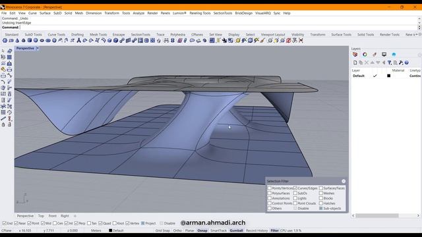Screen dimensions: 422x237
Task: Switch to the Mesh Tools toolbar tab
Action: [98, 35]
